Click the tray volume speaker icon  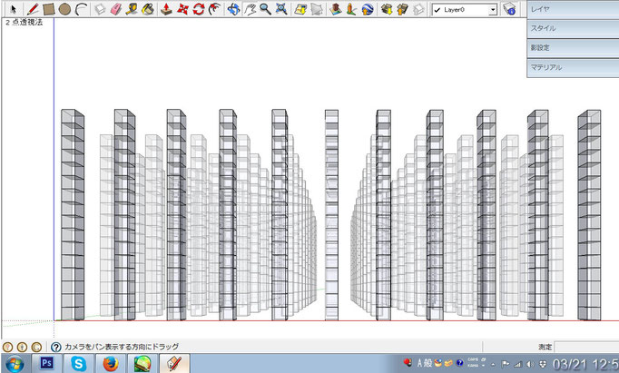530,364
